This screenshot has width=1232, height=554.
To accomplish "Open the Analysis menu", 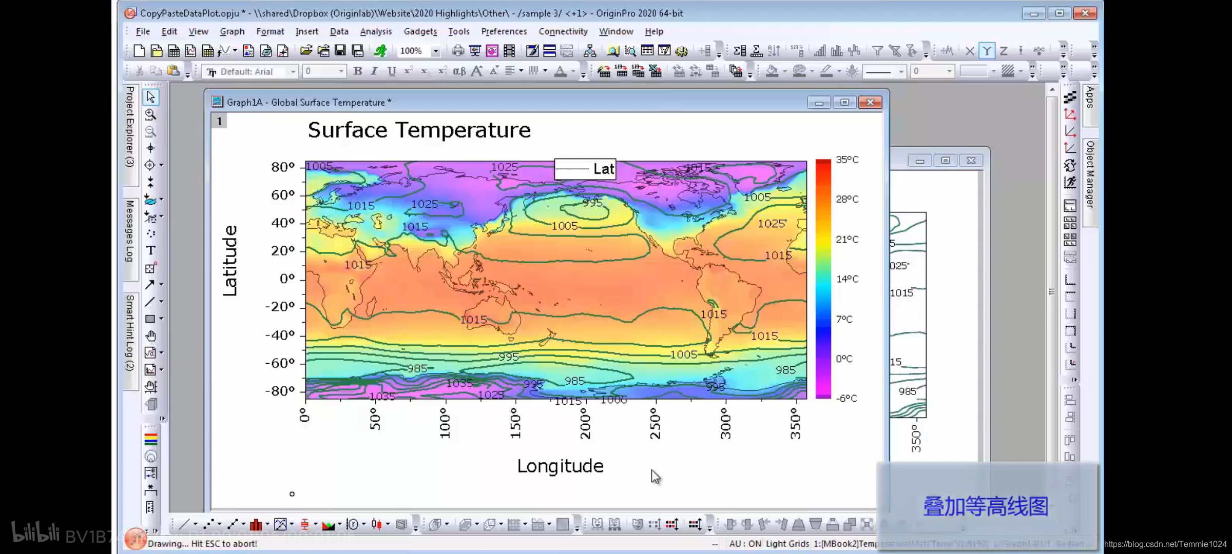I will click(x=375, y=31).
